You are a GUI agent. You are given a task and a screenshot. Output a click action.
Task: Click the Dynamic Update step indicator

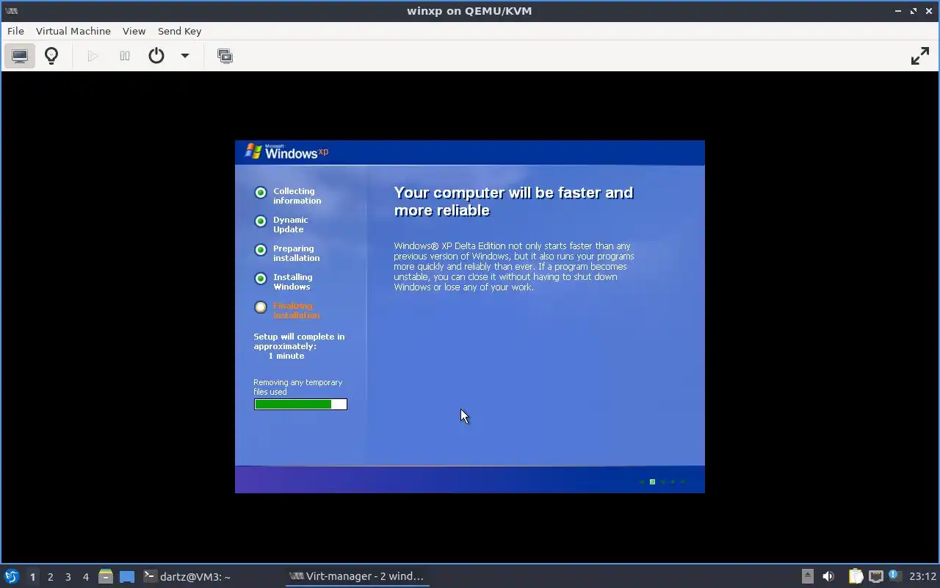point(261,221)
